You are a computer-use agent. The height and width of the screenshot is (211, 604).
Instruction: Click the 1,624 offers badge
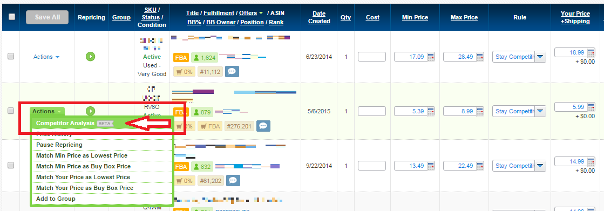tap(205, 58)
